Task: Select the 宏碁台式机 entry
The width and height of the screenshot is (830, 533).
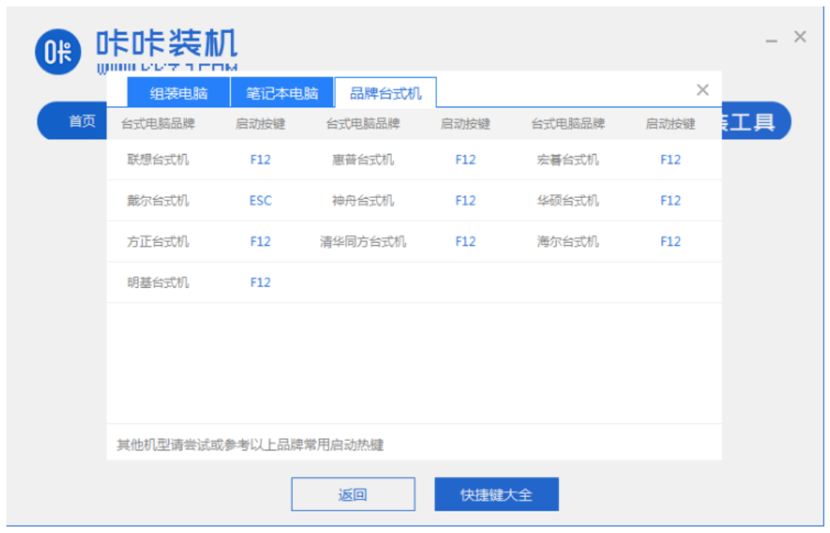Action: [568, 159]
